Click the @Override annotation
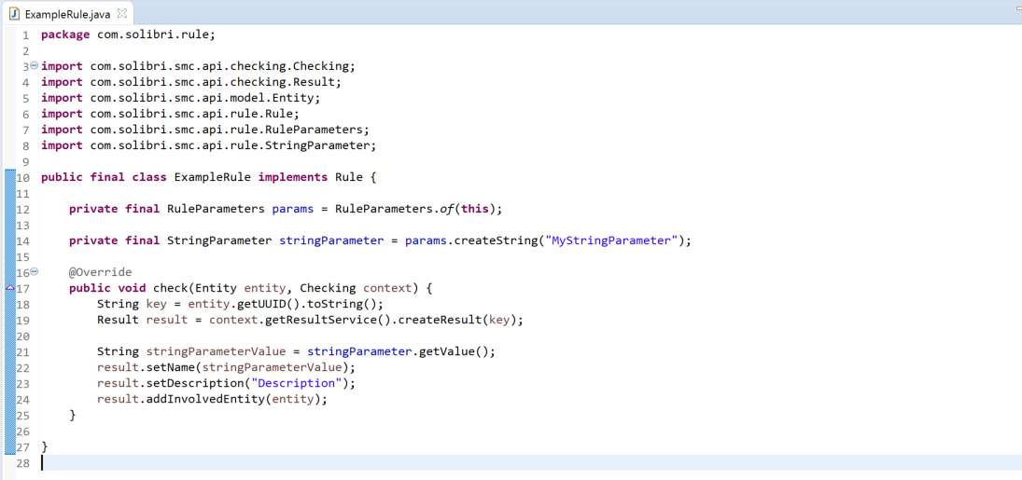Screen dimensions: 1022x480 coord(100,272)
